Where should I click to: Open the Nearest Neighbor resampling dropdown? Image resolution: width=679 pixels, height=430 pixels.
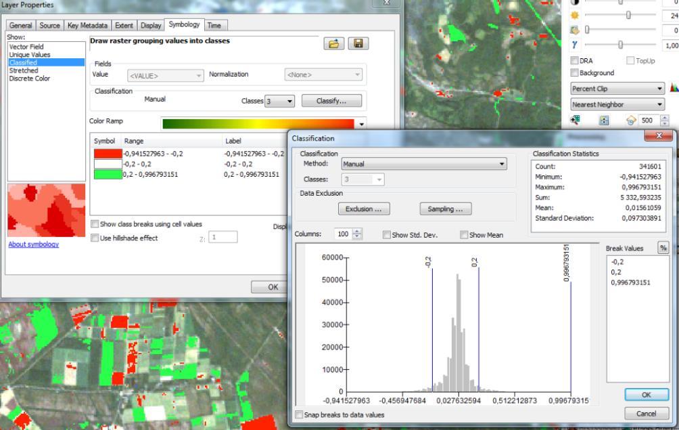[x=617, y=104]
